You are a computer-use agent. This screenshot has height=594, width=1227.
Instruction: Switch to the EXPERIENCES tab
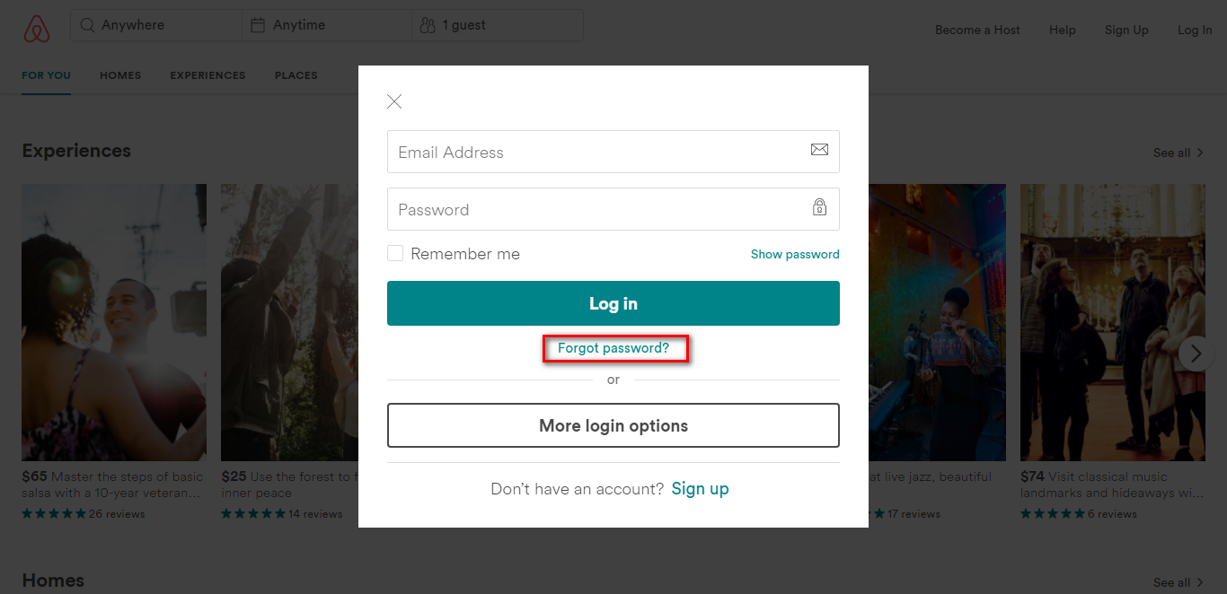(x=207, y=75)
